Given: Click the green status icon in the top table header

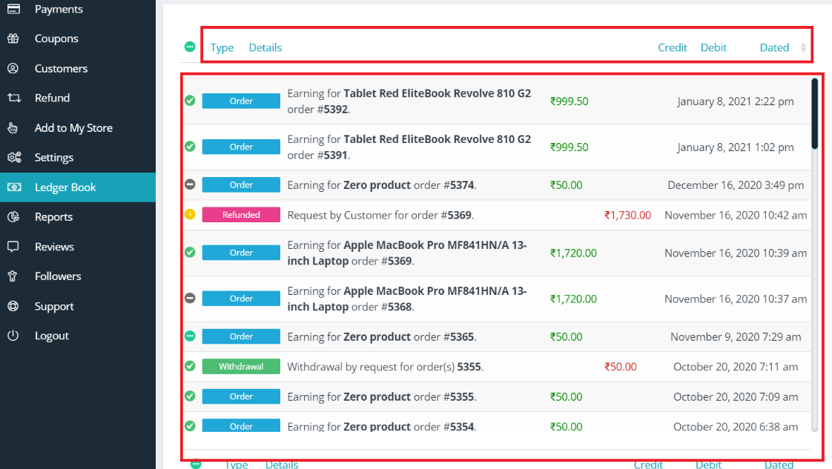Looking at the screenshot, I should click(x=190, y=47).
